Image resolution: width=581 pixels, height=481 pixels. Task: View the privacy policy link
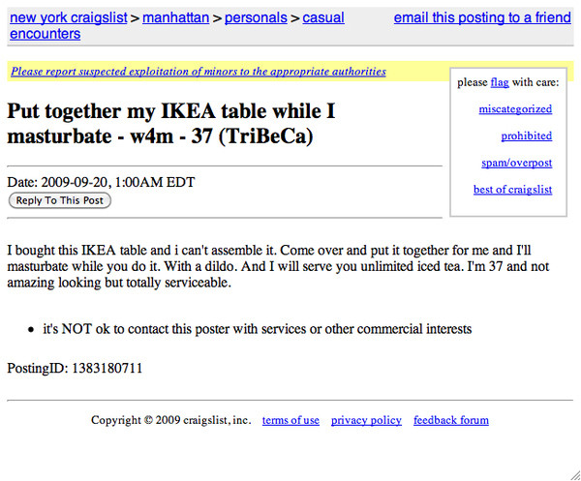(x=366, y=420)
